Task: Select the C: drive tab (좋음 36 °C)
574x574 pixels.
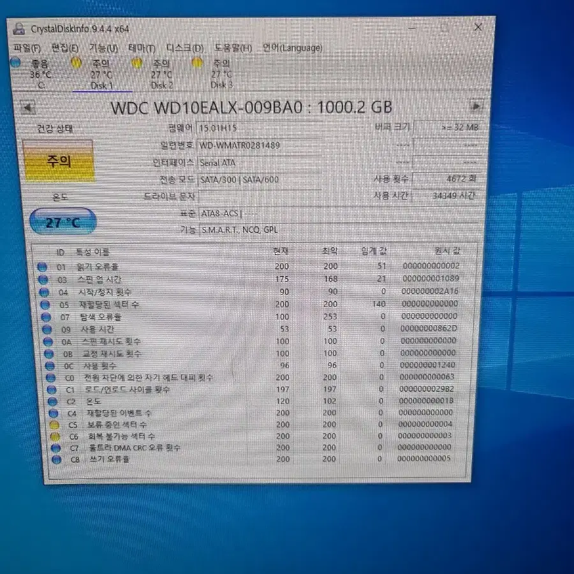Action: tap(41, 75)
